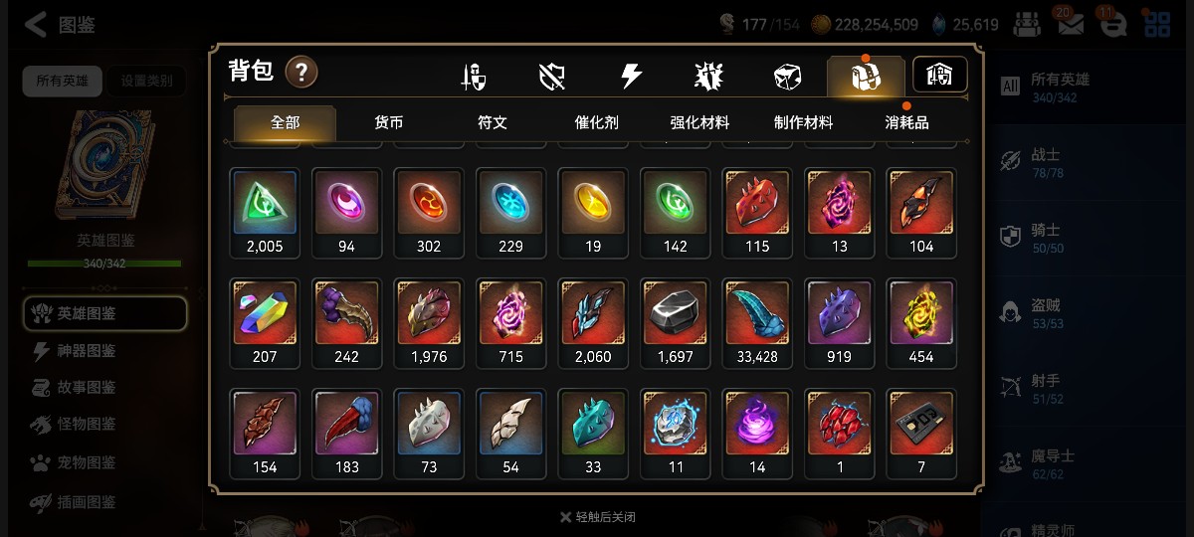Tap 轻触后关闭 to close the backpack
Image resolution: width=1194 pixels, height=537 pixels.
pos(597,517)
